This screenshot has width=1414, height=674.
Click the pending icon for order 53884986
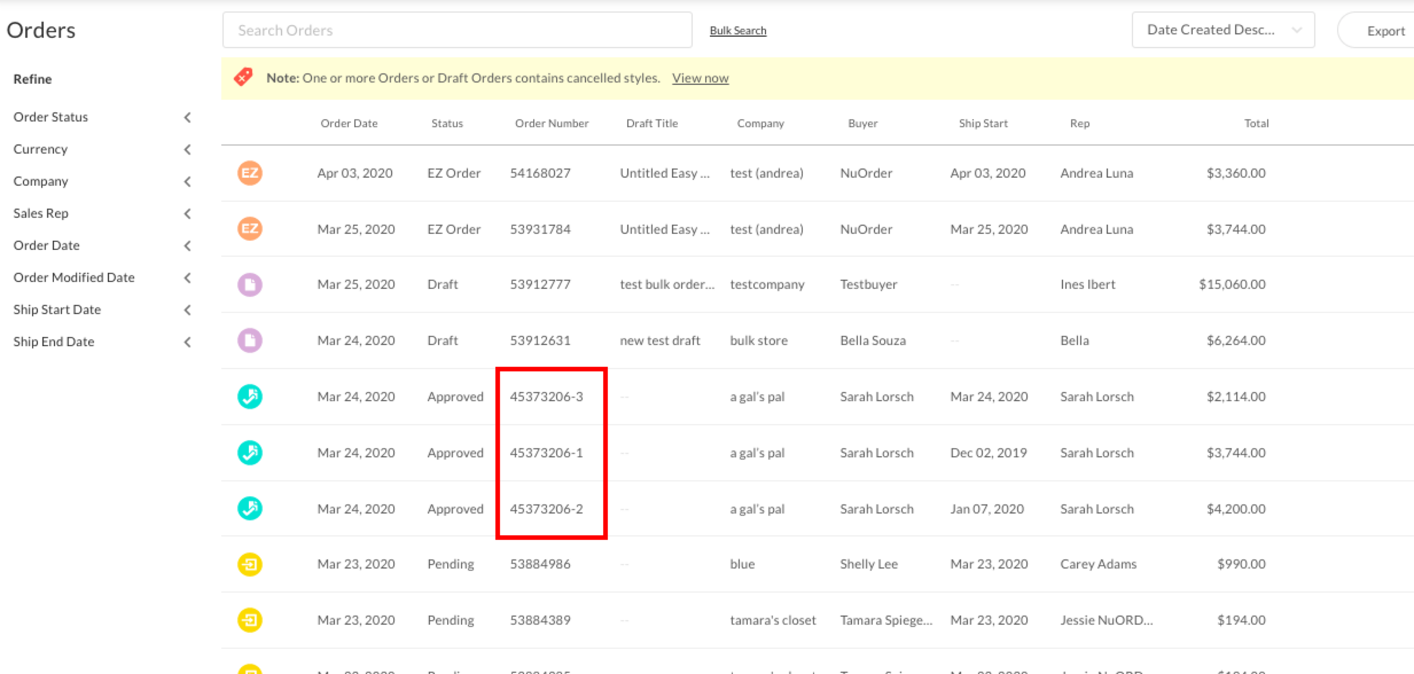pos(250,565)
